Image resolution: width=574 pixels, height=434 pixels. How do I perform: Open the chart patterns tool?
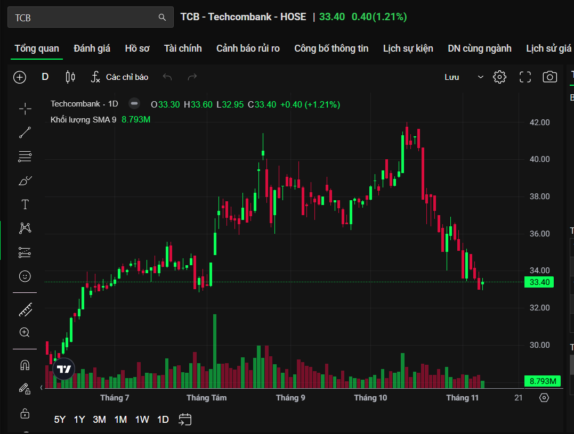25,228
